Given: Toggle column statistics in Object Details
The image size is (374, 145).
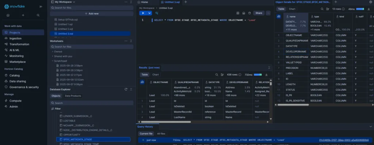Looking at the screenshot, I should [x=279, y=16].
